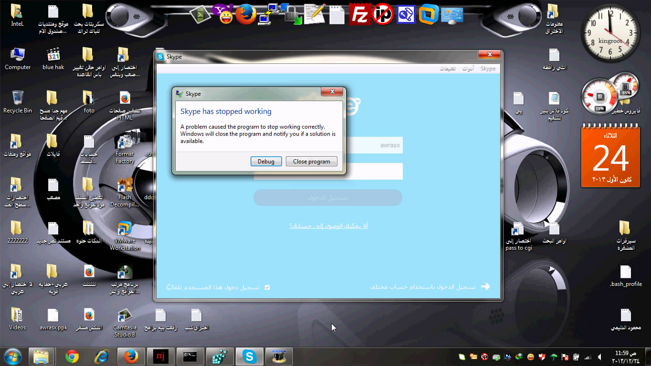Switch to the command prompt in taskbar

(x=190, y=356)
